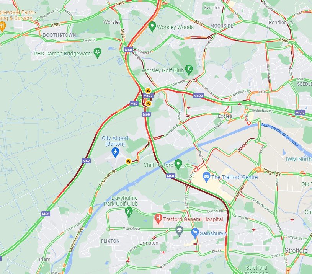Screen dimensions: 312x274
Task: Click the M60 badge near Chill Factore
Action: point(170,176)
